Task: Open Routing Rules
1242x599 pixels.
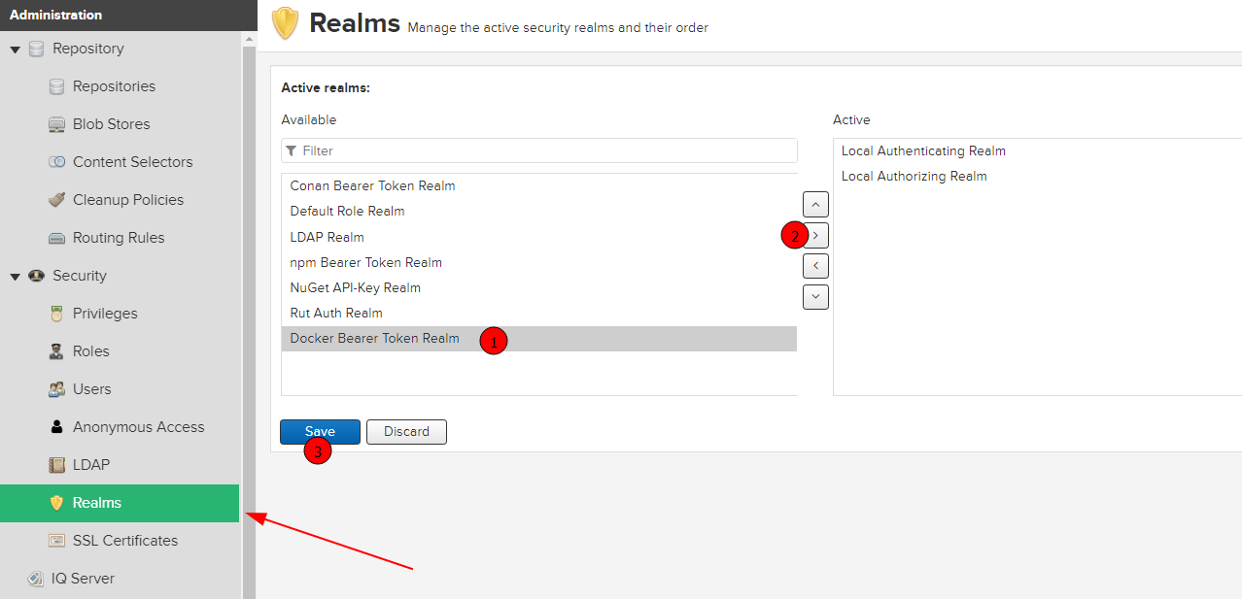Action: [x=120, y=238]
